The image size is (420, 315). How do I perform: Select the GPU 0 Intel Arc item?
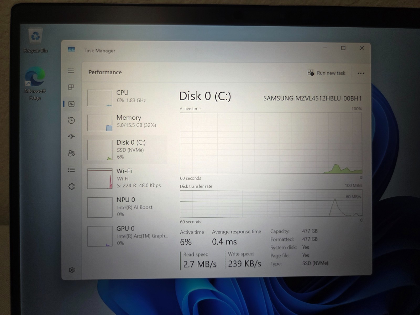pyautogui.click(x=125, y=236)
